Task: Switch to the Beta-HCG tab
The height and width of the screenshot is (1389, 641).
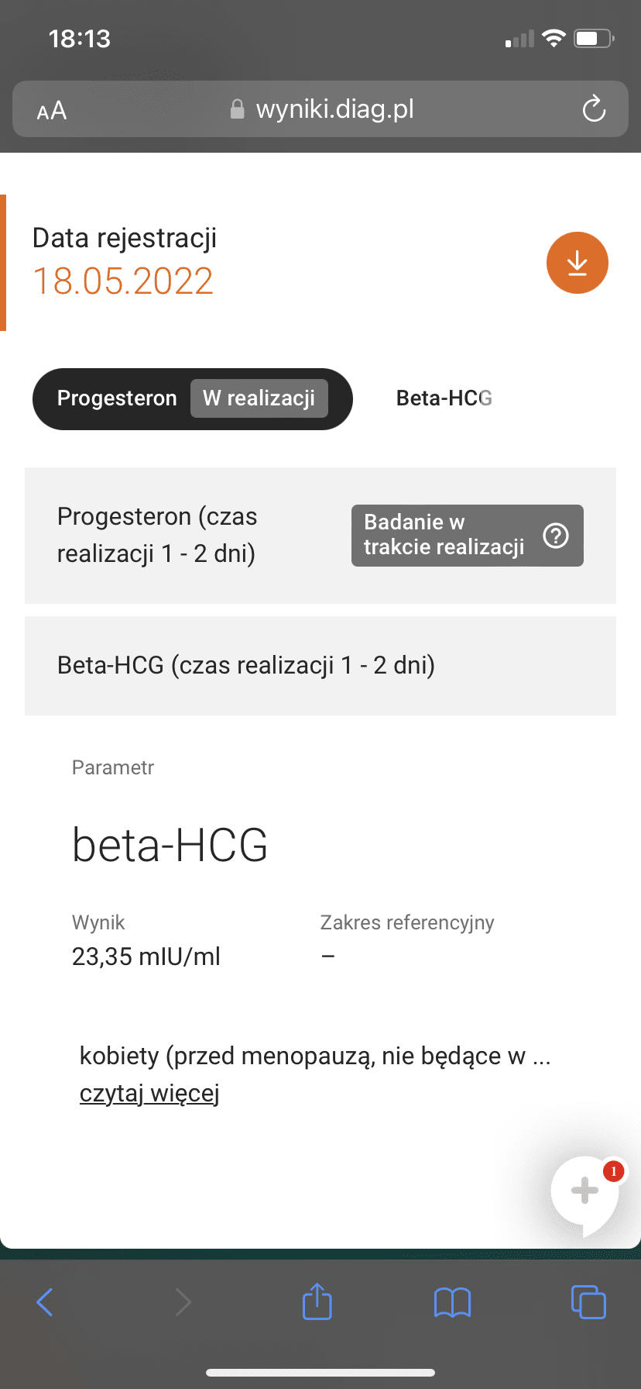Action: pyautogui.click(x=444, y=398)
